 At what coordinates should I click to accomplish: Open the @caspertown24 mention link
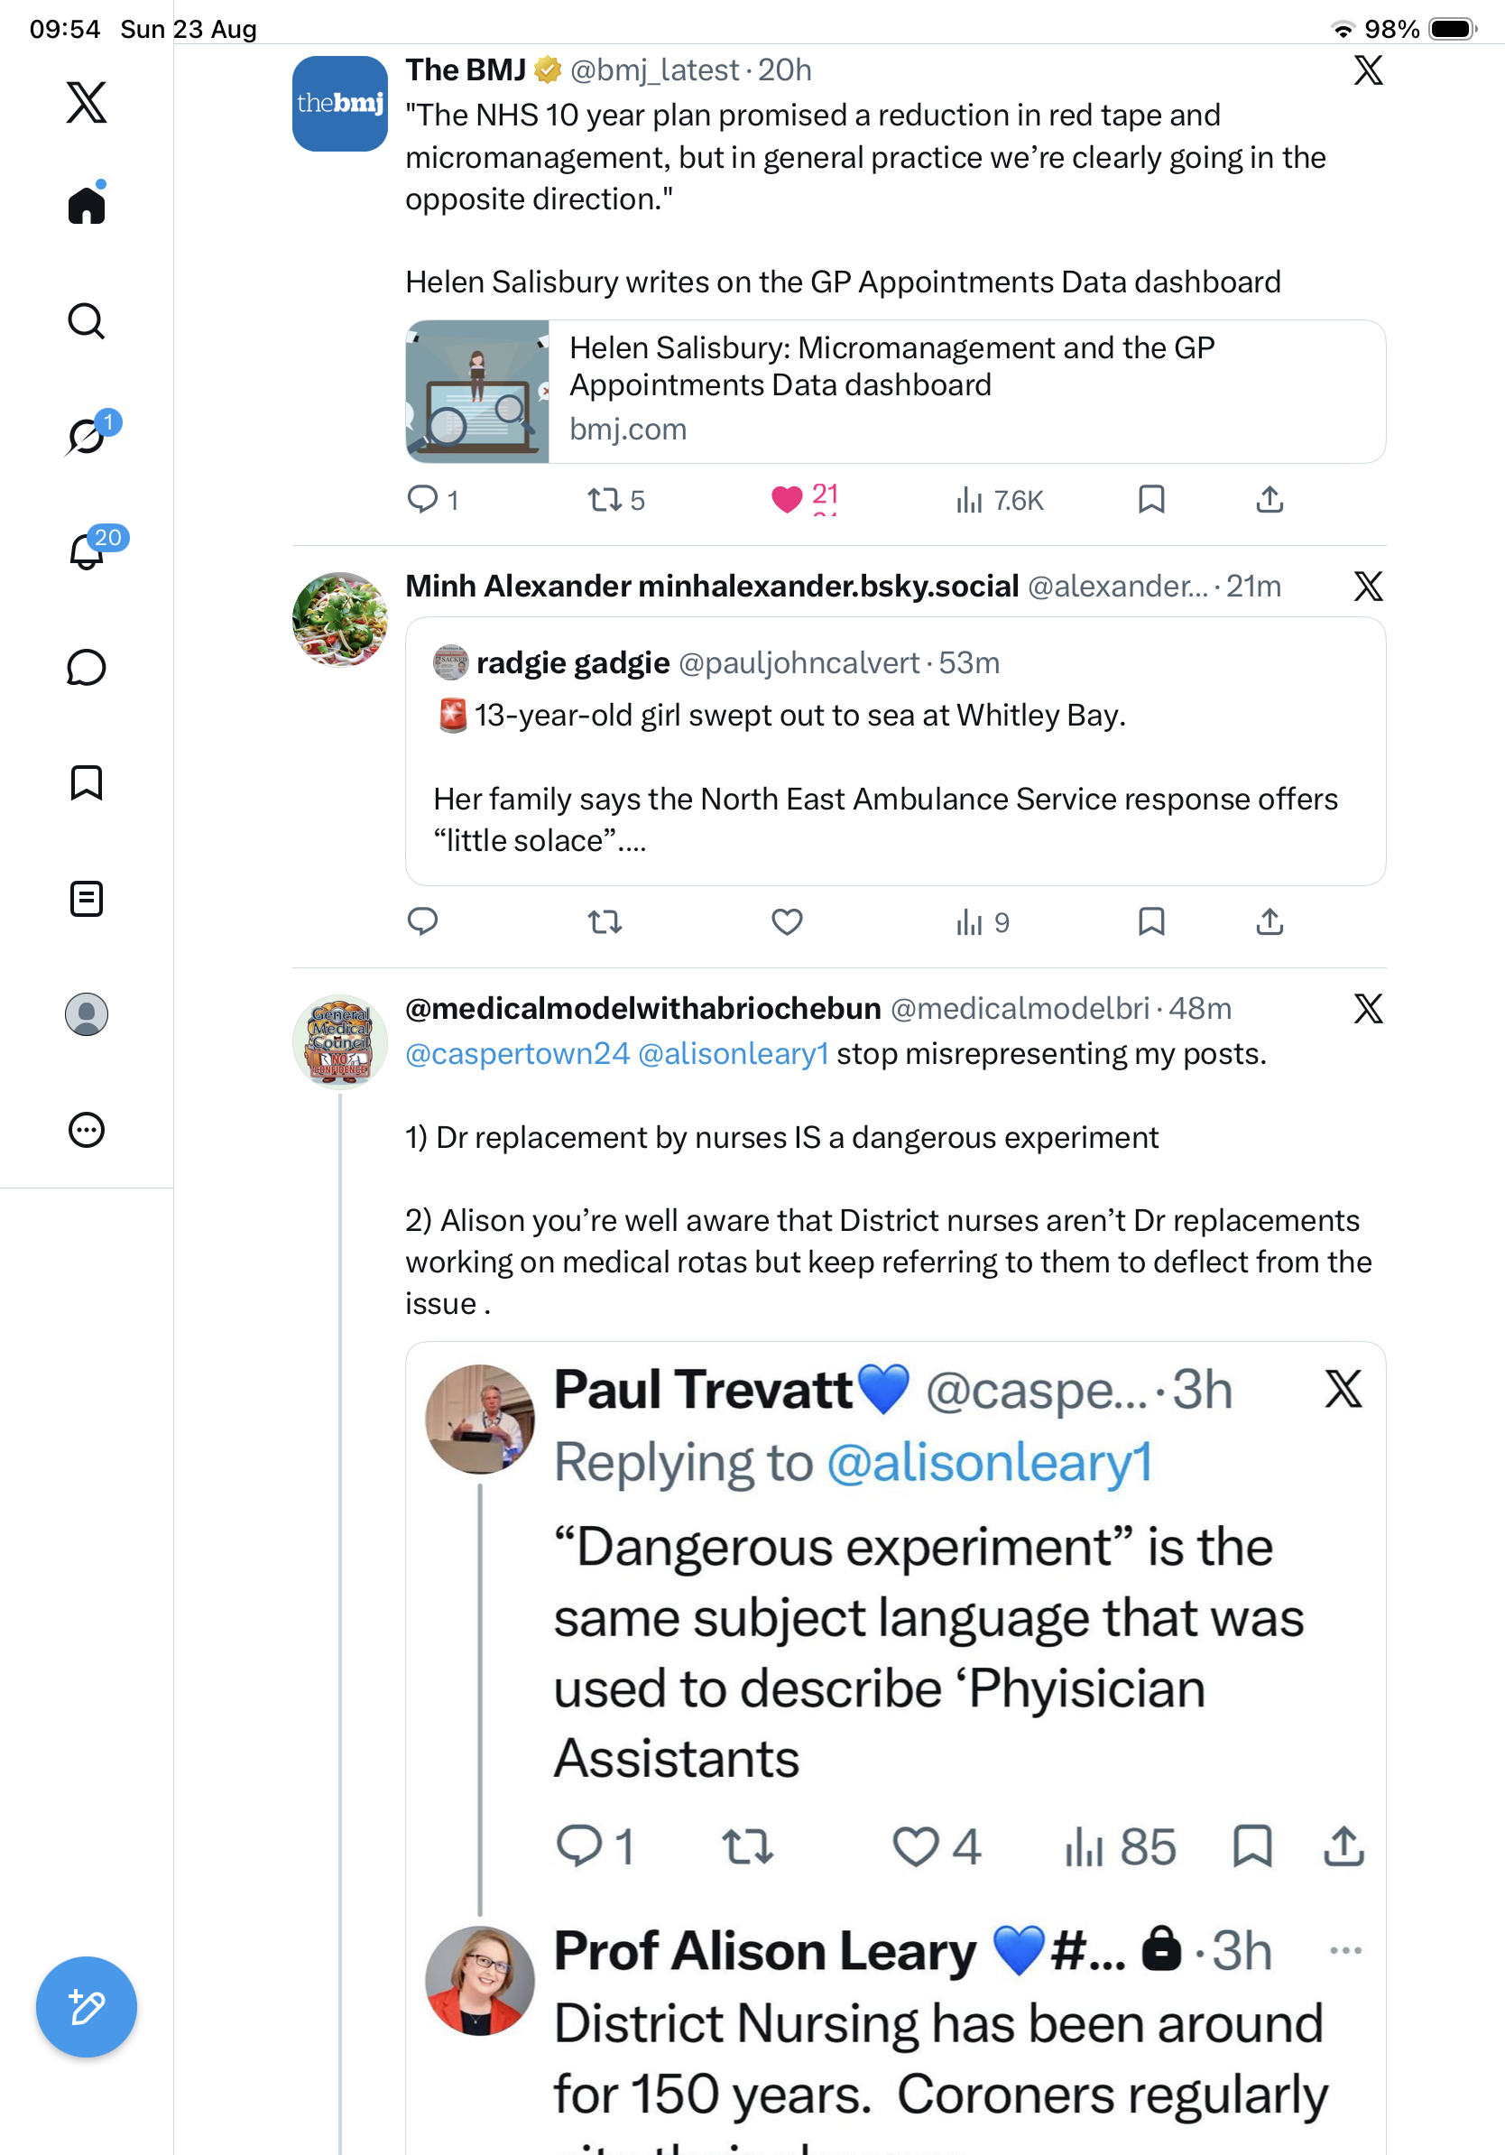517,1054
